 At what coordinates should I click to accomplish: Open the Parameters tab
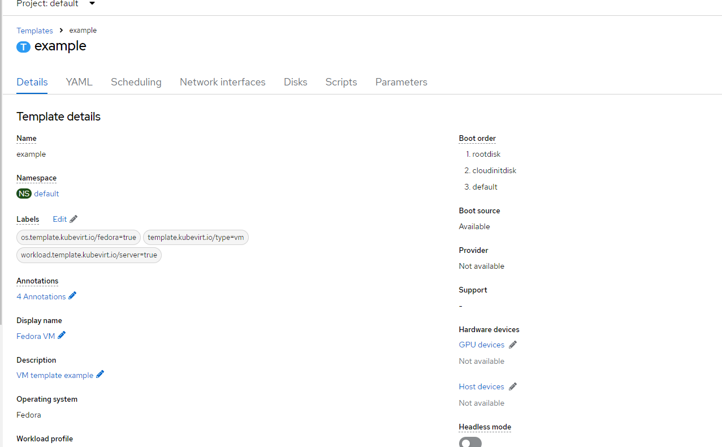click(x=401, y=82)
